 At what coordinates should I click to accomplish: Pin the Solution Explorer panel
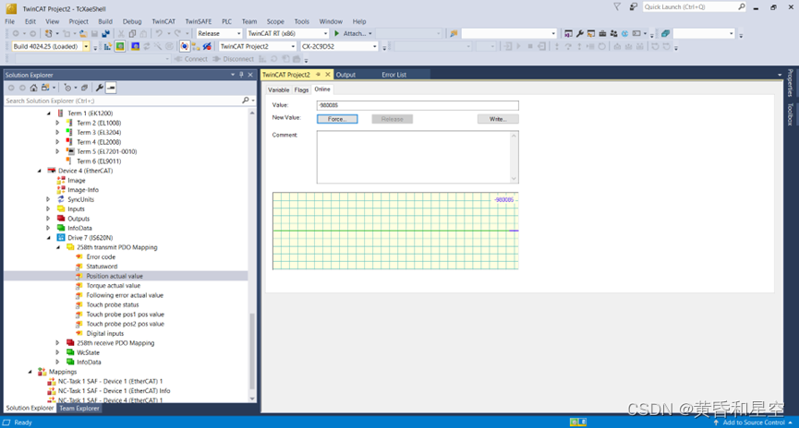pos(241,75)
